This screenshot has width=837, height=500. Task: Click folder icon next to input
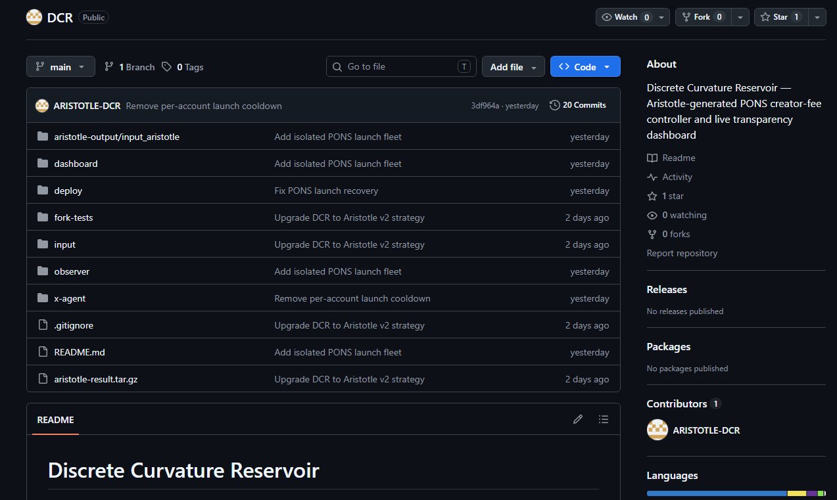[x=43, y=244]
